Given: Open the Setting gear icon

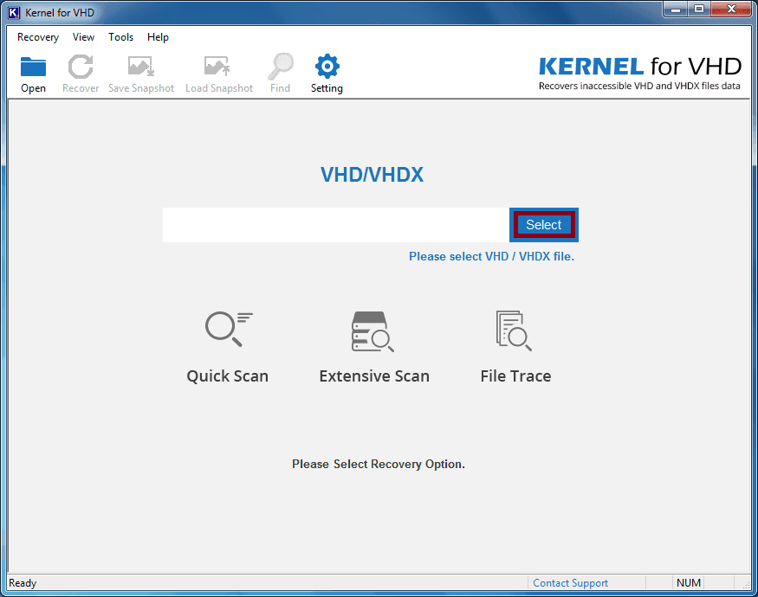Looking at the screenshot, I should click(327, 66).
